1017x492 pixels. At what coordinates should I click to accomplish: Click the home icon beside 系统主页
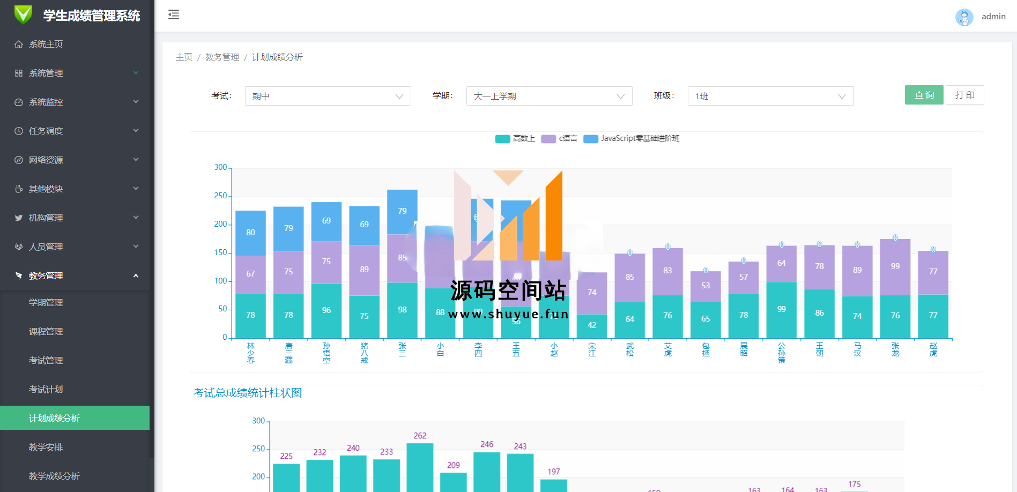[19, 44]
